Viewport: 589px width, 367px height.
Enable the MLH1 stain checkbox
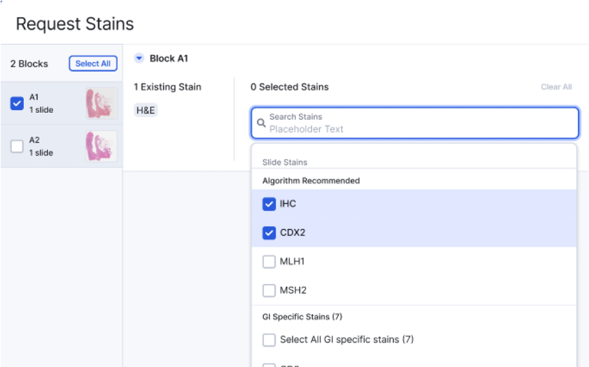tap(269, 262)
